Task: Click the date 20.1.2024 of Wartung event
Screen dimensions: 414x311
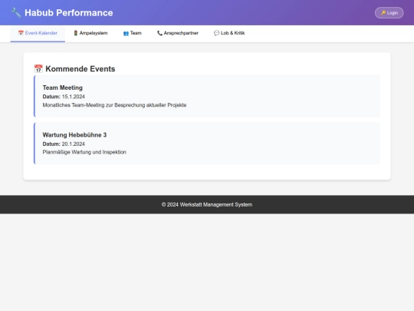Action: (x=74, y=144)
